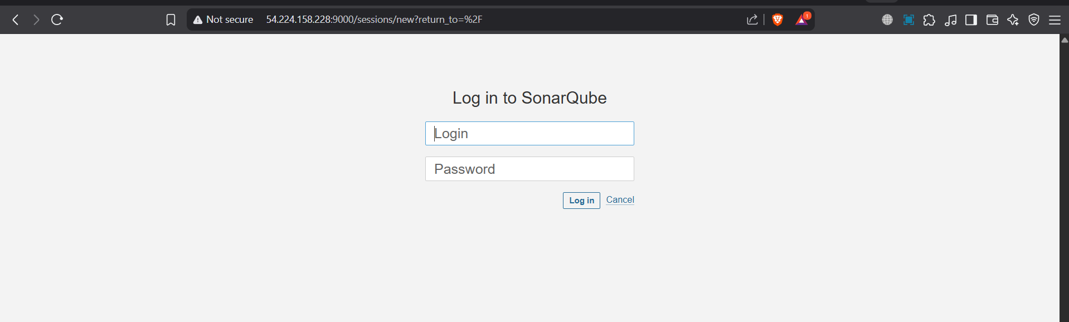Click the Cancel link
The width and height of the screenshot is (1069, 322).
[x=620, y=199]
